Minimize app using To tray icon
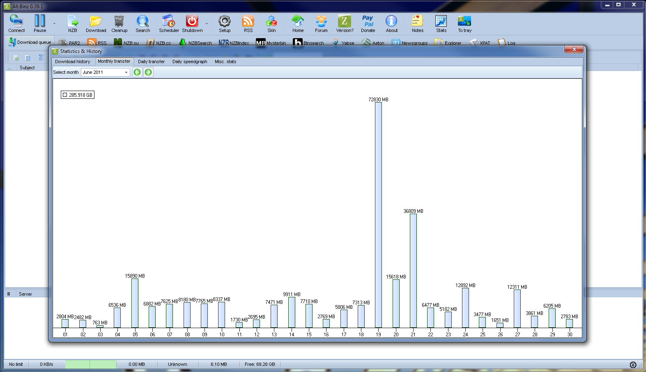This screenshot has height=372, width=646. click(464, 23)
